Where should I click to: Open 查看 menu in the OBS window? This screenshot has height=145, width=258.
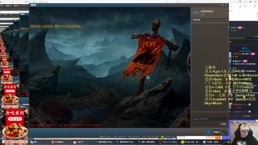pos(16,6)
